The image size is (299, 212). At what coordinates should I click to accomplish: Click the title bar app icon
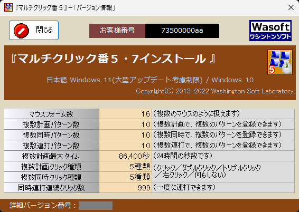(x=8, y=7)
